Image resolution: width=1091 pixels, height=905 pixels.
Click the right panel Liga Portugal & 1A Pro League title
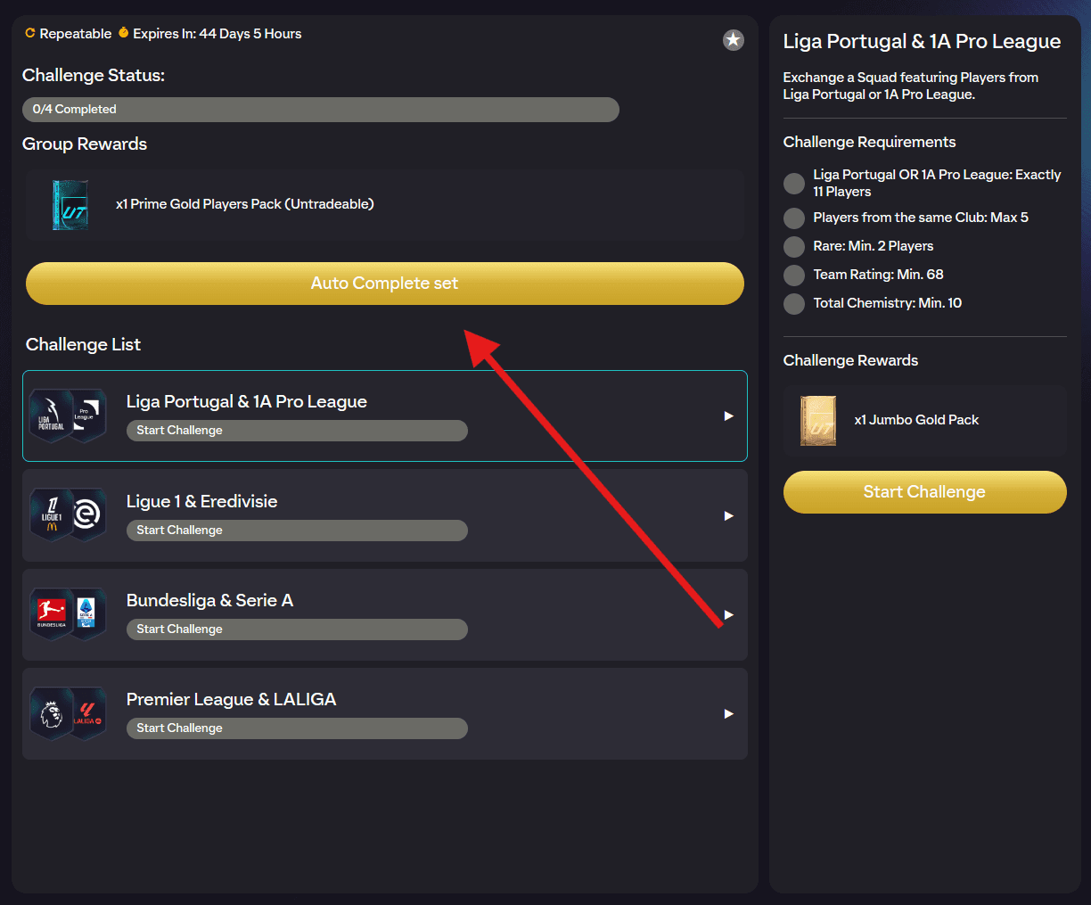click(922, 42)
